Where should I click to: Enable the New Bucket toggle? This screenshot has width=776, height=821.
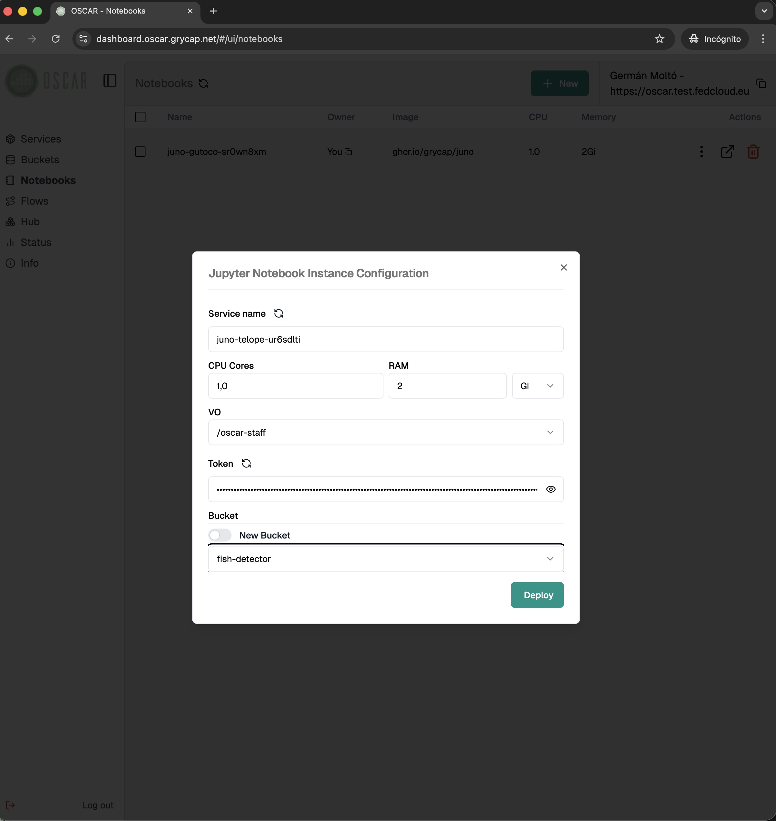(x=220, y=535)
